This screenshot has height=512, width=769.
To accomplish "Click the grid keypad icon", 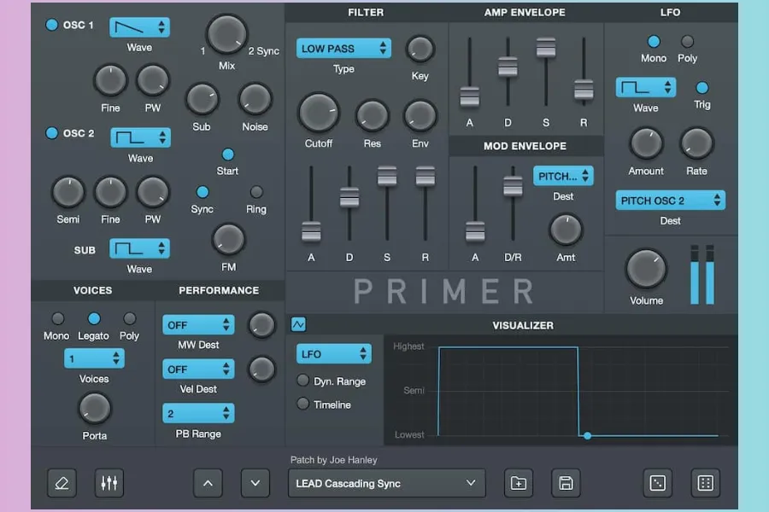I will coord(705,483).
